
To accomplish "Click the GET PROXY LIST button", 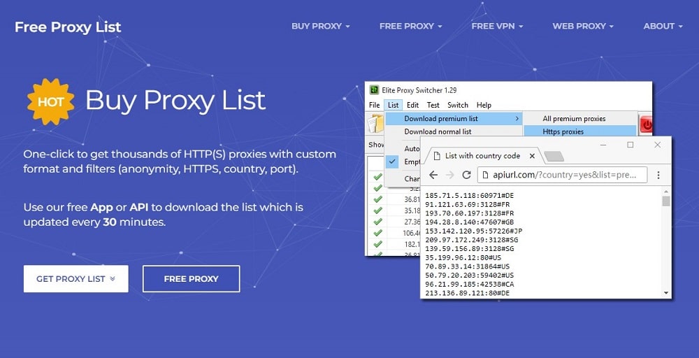I will pos(75,278).
